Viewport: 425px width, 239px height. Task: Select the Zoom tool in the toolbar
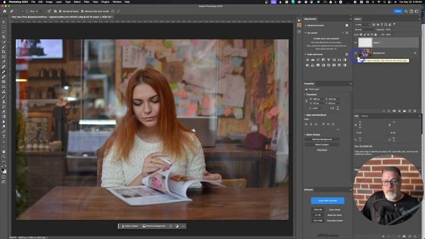coord(3,157)
